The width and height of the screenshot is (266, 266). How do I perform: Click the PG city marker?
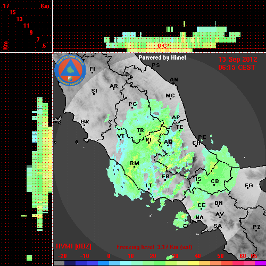(x=132, y=107)
